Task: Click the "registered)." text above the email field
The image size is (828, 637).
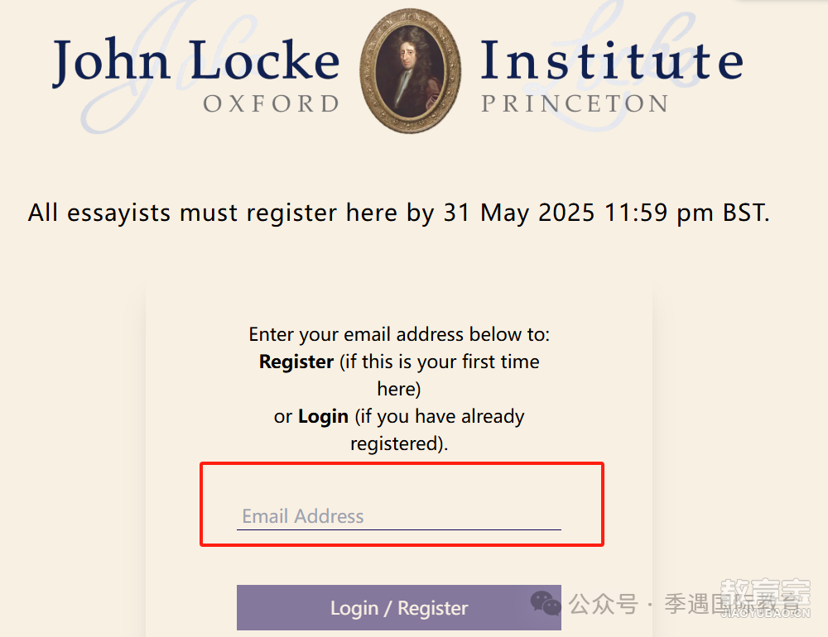Action: point(399,443)
